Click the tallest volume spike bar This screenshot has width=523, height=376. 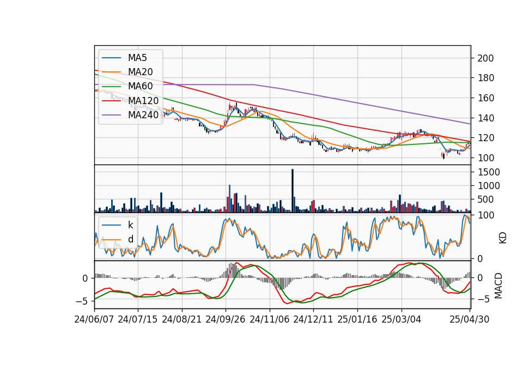[293, 191]
